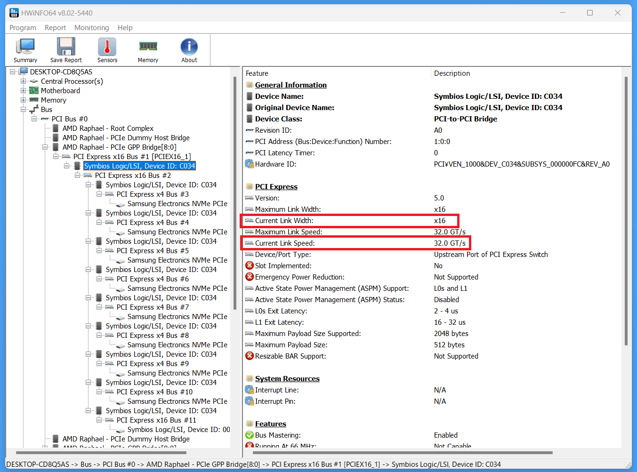637x472 pixels.
Task: Click the General Information section icon
Action: tap(250, 85)
